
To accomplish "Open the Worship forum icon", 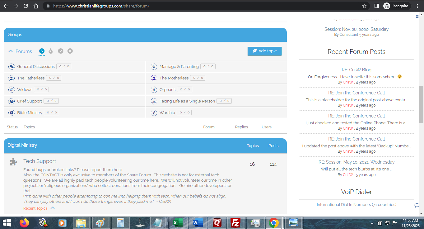I will [154, 113].
